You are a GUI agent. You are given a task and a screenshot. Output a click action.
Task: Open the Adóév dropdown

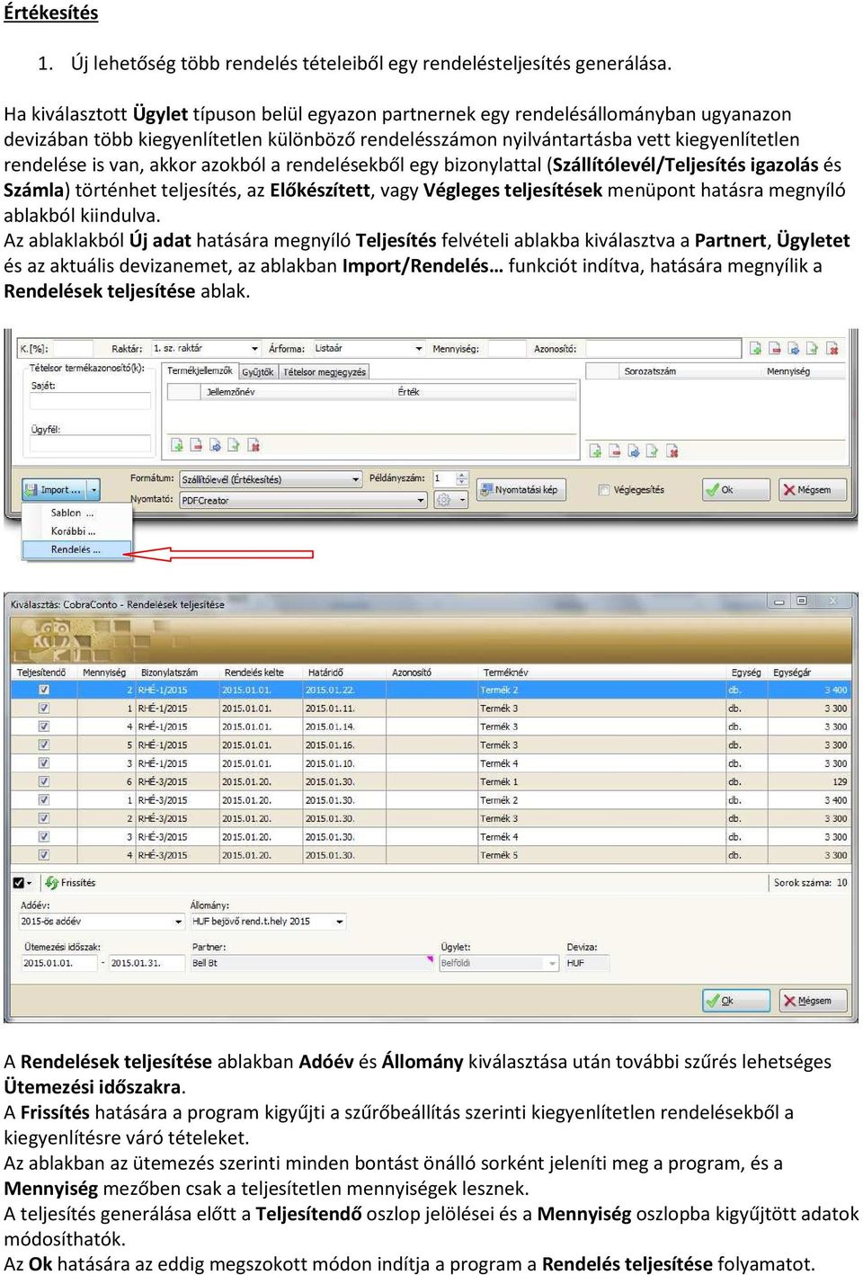pyautogui.click(x=178, y=922)
